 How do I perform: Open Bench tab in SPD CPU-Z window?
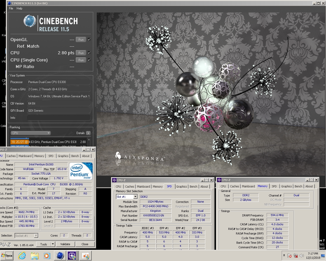[194, 187]
